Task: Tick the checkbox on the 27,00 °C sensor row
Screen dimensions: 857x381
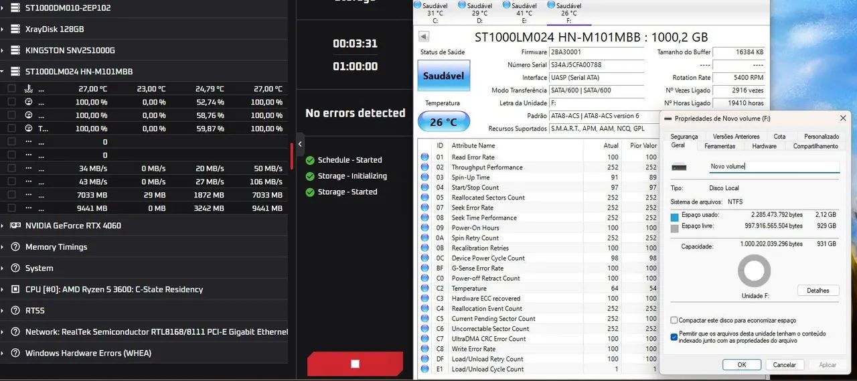Action: (x=11, y=88)
